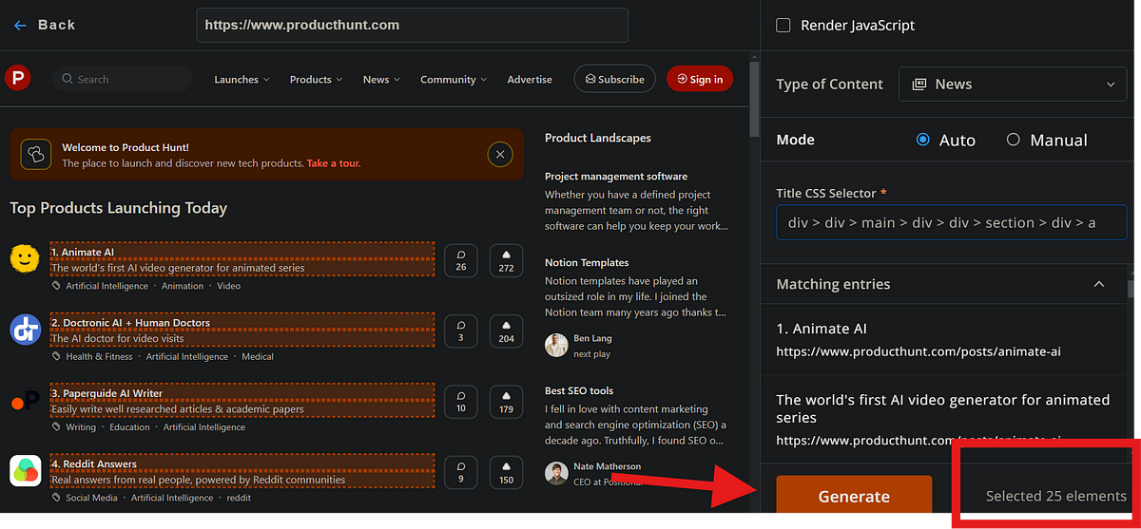The image size is (1141, 529).
Task: Click the Paperguide AI Writer logo
Action: 25,401
